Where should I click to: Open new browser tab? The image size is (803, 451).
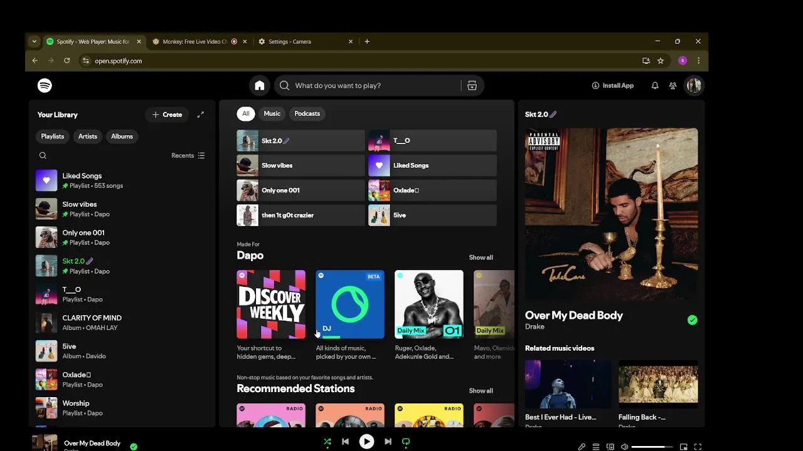[x=367, y=41]
